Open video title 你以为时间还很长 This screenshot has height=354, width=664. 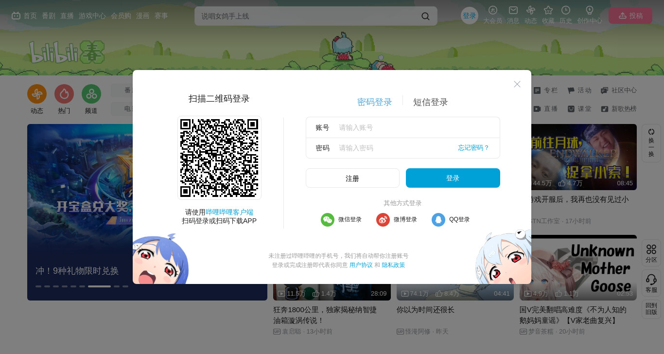425,310
